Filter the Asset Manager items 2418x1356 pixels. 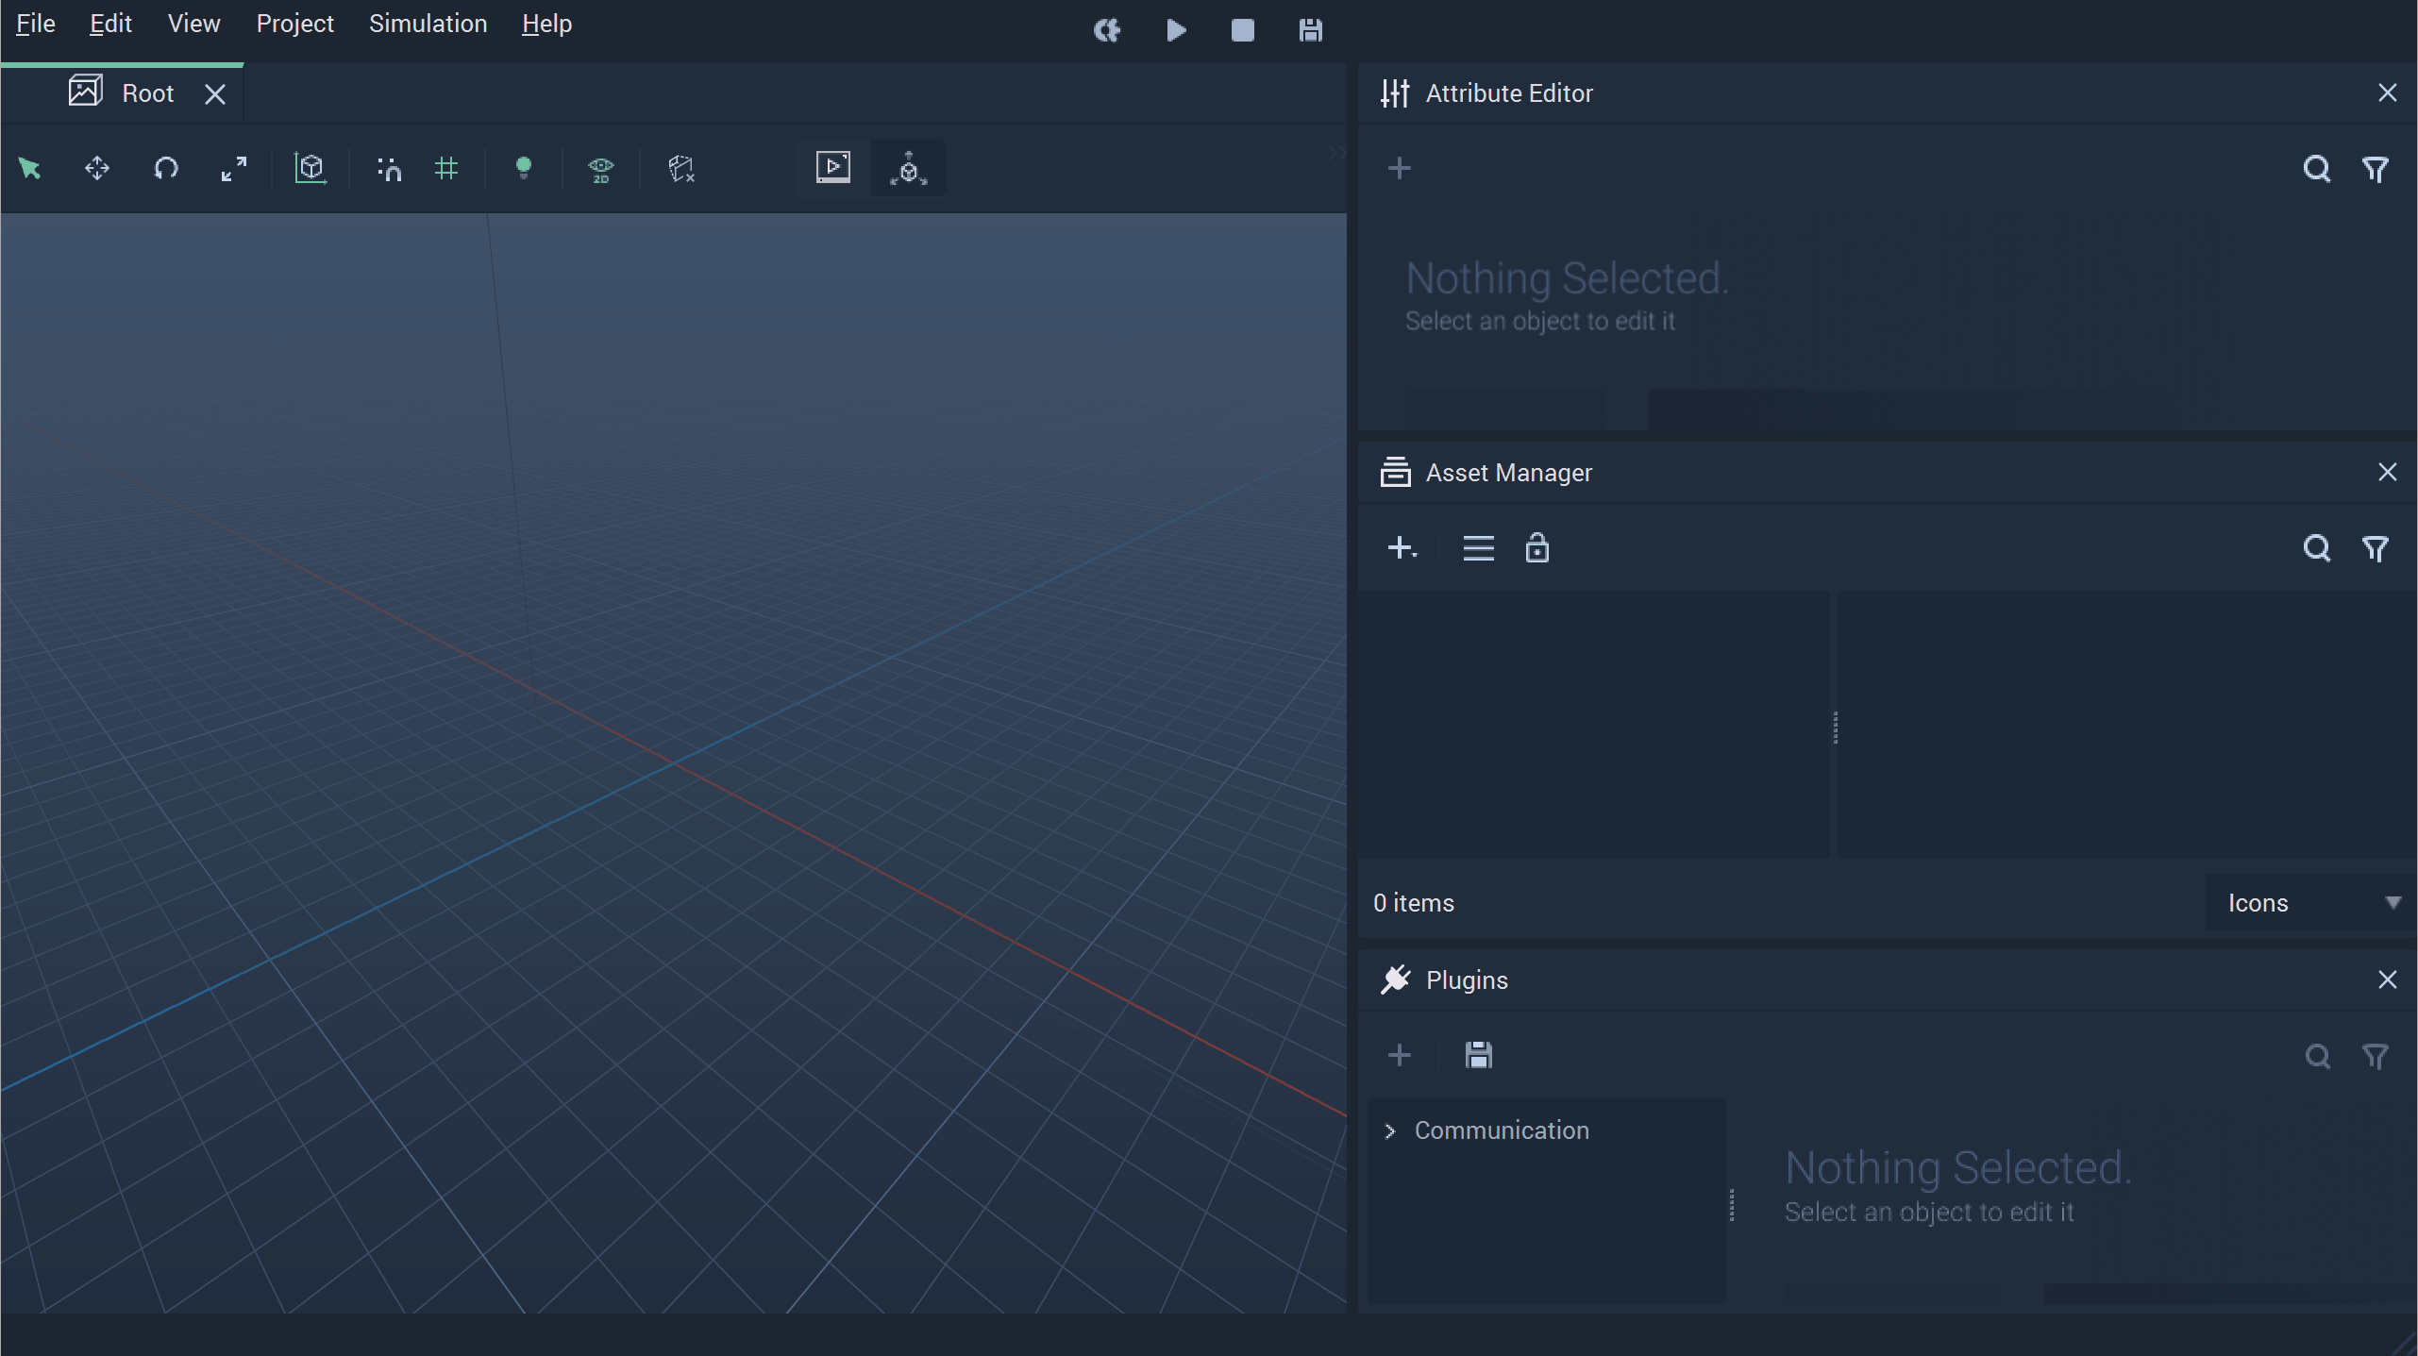coord(2376,548)
